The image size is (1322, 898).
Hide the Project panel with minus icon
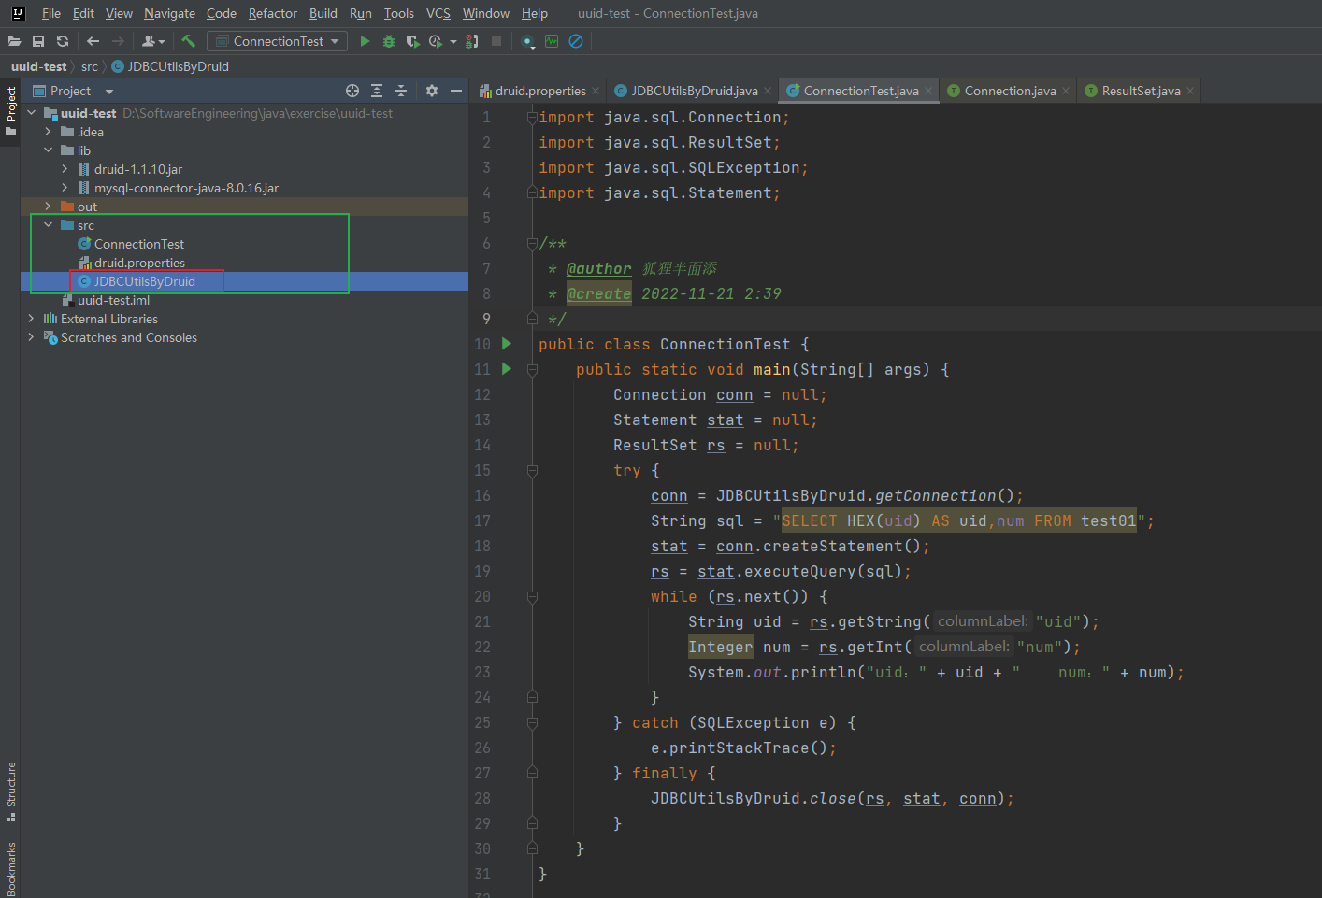point(456,91)
